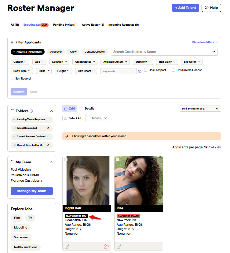Click Show less filters link

pos(205,42)
